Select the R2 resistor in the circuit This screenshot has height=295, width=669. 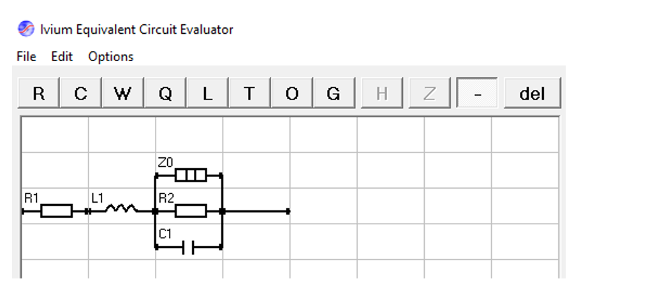point(191,211)
